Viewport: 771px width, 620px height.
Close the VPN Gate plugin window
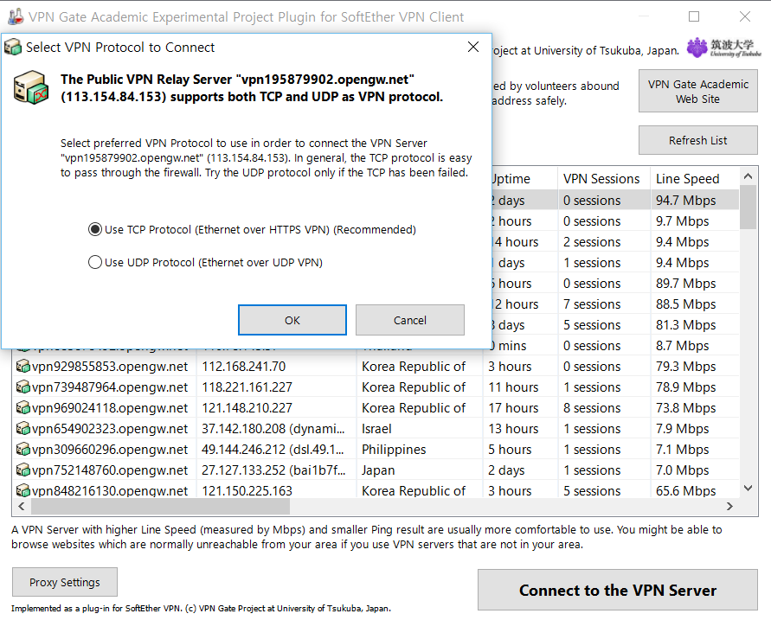745,16
